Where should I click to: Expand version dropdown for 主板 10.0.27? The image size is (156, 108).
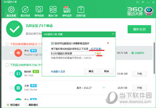[x=104, y=88]
